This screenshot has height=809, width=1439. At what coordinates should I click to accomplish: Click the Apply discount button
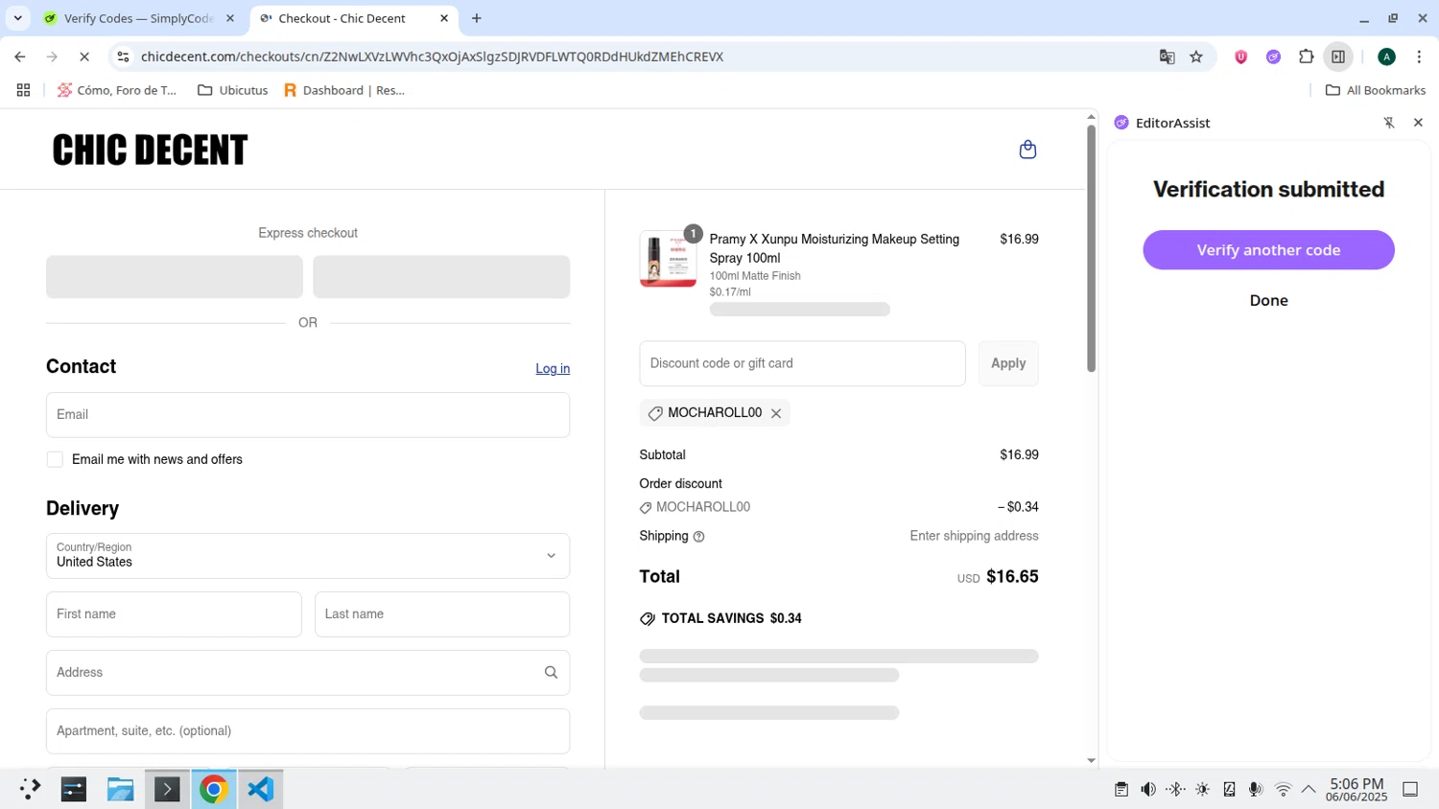pyautogui.click(x=1008, y=363)
